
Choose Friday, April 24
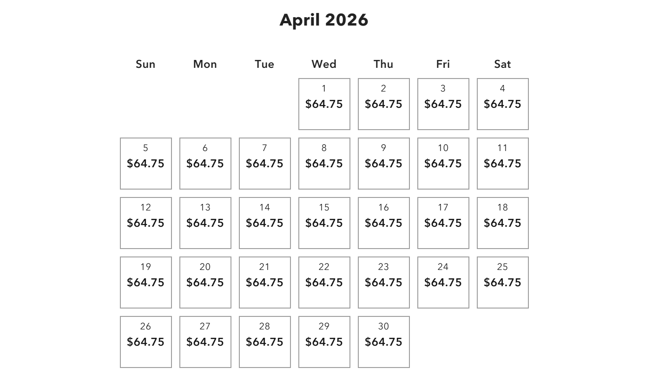coord(443,282)
